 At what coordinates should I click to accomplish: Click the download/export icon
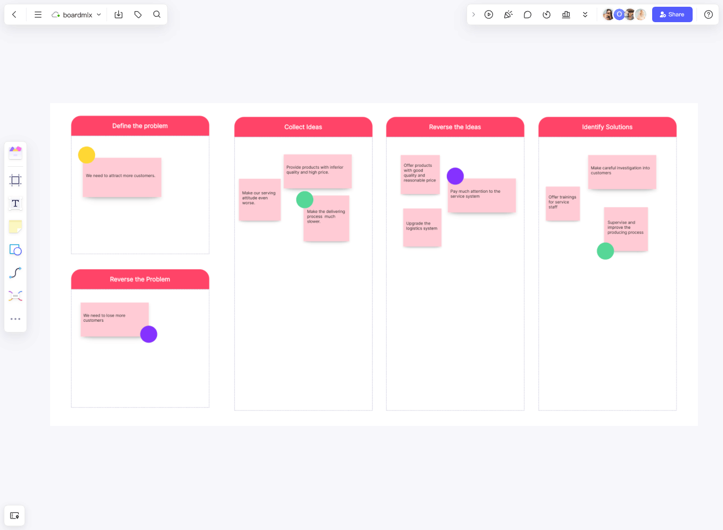119,14
